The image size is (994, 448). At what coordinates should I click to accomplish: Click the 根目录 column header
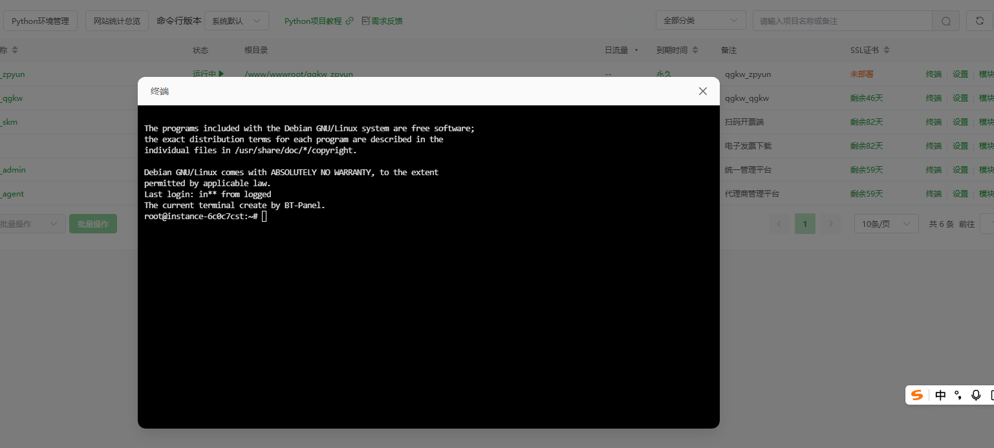click(256, 50)
